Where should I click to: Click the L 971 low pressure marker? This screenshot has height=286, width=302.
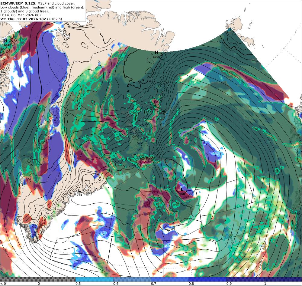pos(79,192)
